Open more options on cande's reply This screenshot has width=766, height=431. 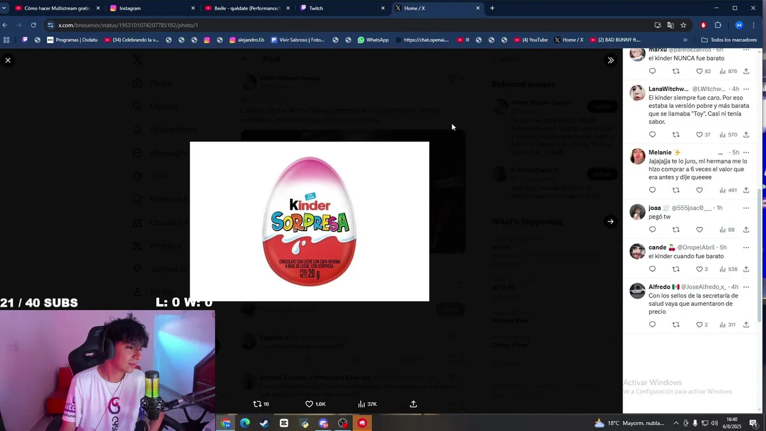tap(746, 248)
